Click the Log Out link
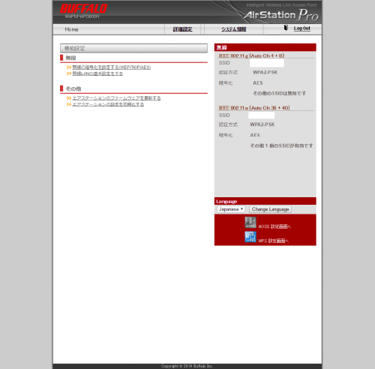The width and height of the screenshot is (375, 369). 302,28
